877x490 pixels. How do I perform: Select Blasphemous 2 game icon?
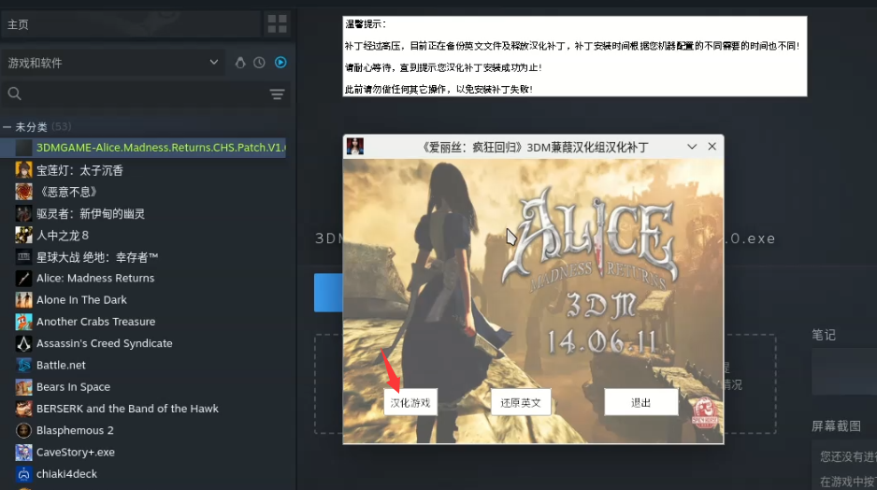23,430
